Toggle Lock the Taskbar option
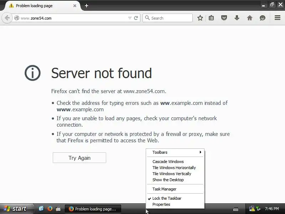285x214 pixels. point(175,198)
